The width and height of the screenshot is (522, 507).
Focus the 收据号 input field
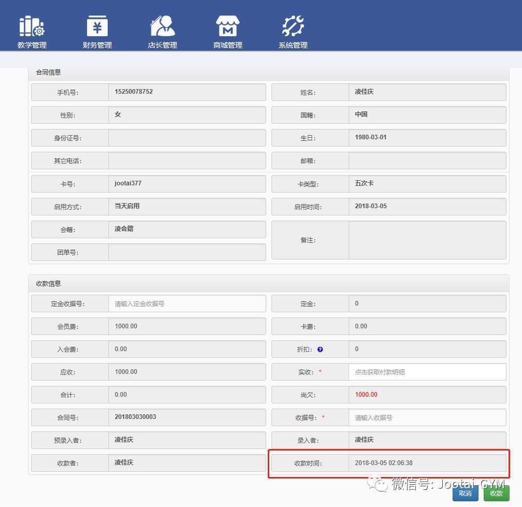[427, 417]
